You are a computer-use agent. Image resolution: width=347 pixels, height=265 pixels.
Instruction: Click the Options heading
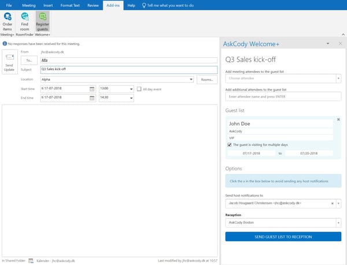click(x=234, y=169)
